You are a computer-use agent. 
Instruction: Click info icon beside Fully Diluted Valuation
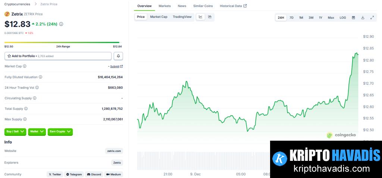pos(41,77)
